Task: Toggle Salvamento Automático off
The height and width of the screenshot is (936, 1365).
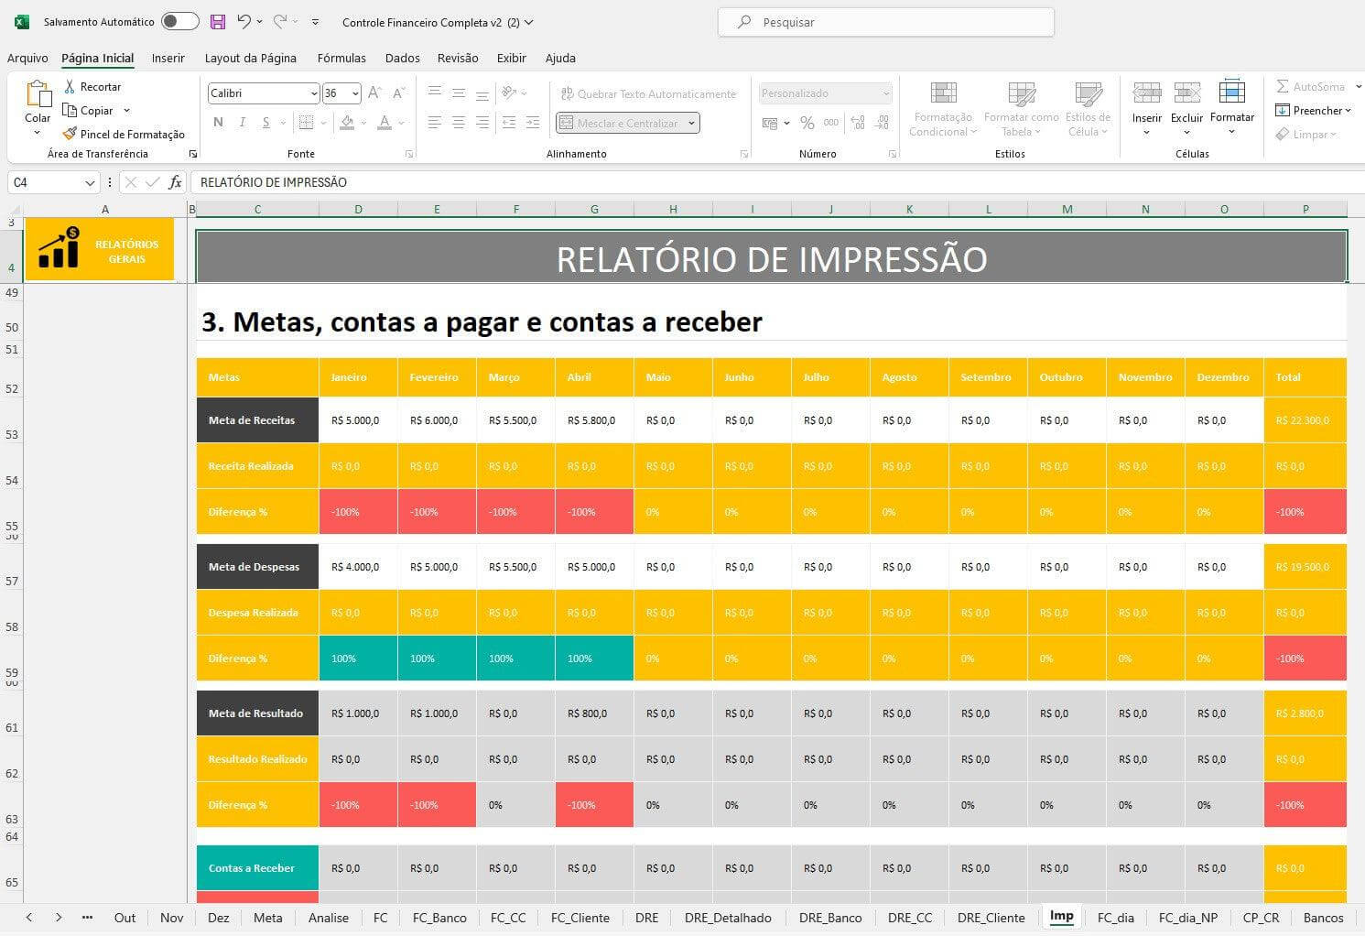Action: click(179, 21)
